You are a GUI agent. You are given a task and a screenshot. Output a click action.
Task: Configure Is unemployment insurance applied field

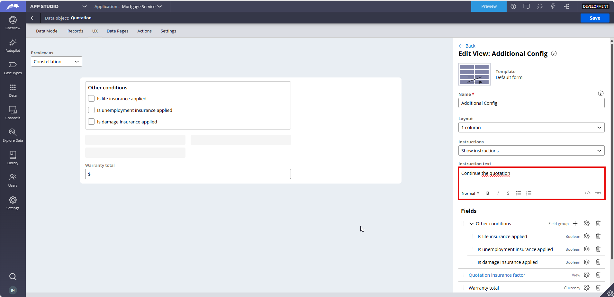click(587, 249)
